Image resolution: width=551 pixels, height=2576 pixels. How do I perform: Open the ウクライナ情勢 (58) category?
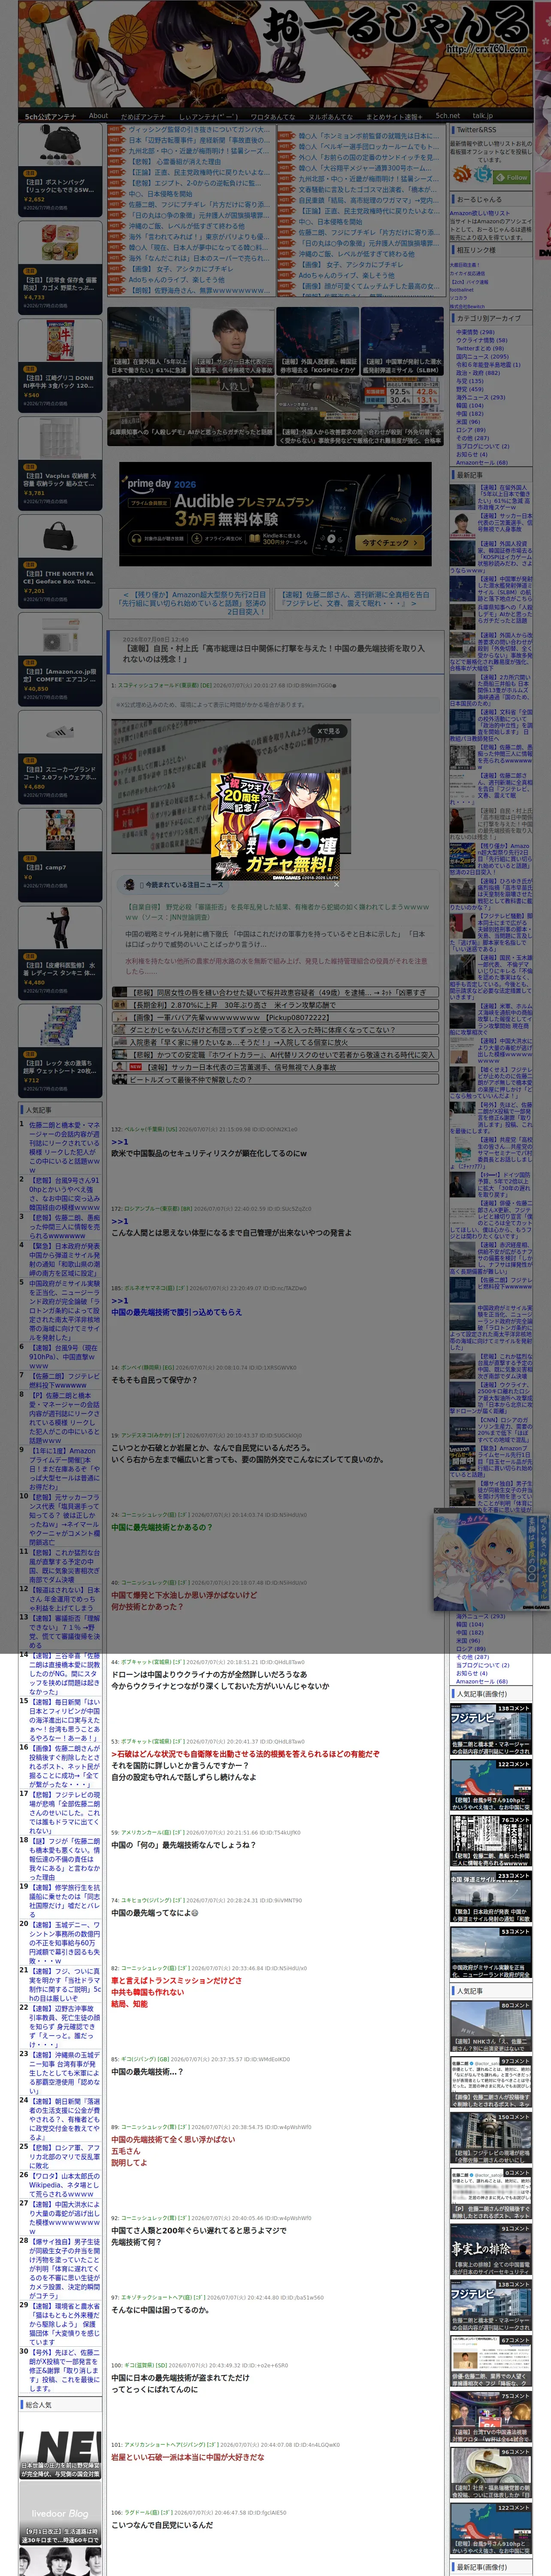point(482,340)
